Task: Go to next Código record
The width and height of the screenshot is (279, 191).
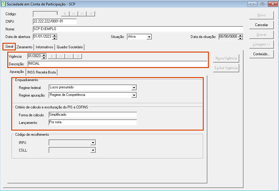Action: tap(82, 14)
